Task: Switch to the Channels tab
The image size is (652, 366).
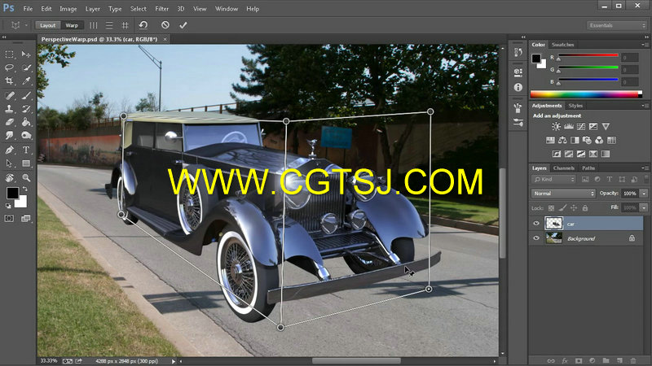Action: 563,168
